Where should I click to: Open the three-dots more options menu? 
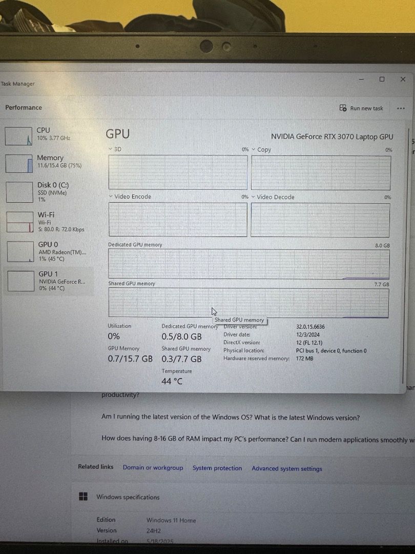click(401, 108)
